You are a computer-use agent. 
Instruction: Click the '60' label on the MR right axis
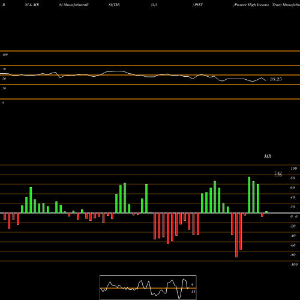293,188
